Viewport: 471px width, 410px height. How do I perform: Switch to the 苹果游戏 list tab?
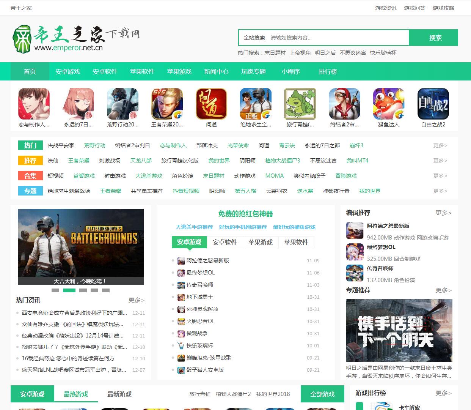261,242
